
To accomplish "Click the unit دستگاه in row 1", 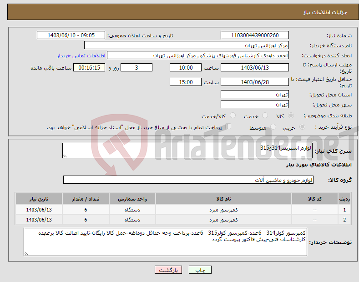I will click(132, 210).
